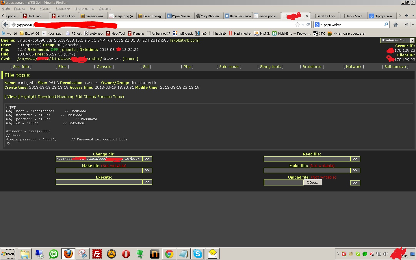Reload the page using the refresh icon

point(308,25)
